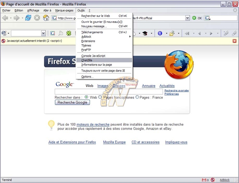The image size is (239, 183).
Task: Open the Home page icon
Action: (46, 18)
